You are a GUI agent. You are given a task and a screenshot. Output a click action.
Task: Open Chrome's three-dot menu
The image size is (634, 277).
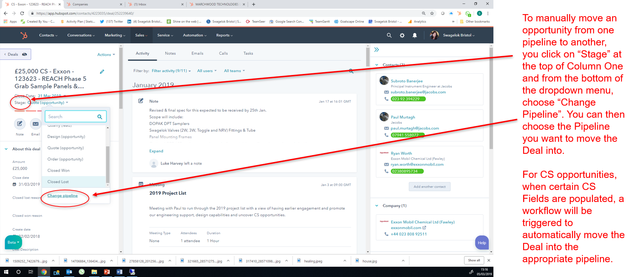tap(488, 13)
